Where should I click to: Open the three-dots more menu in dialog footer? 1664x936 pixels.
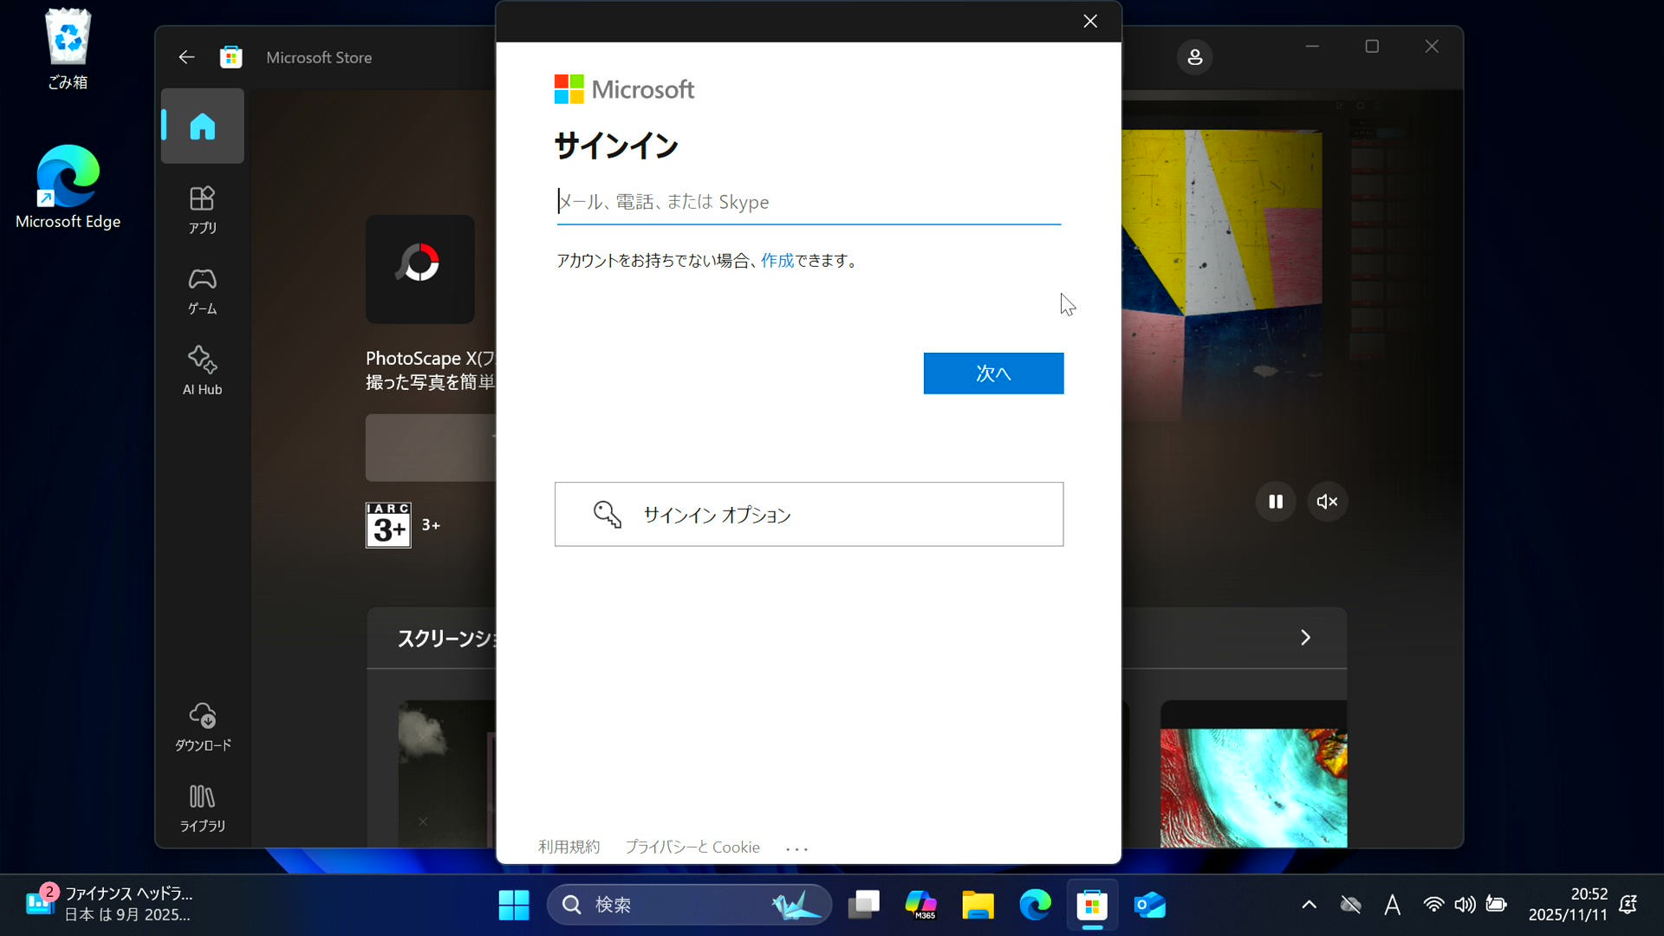coord(796,848)
